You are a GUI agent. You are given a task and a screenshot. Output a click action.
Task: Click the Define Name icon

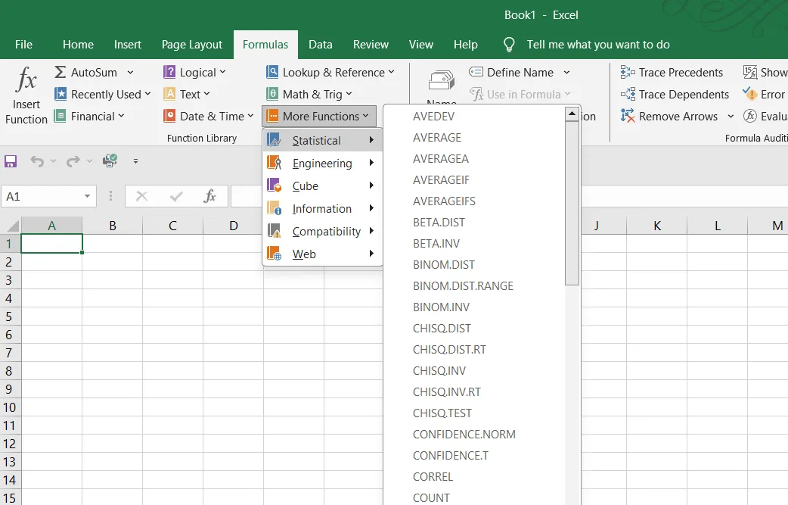pyautogui.click(x=476, y=72)
